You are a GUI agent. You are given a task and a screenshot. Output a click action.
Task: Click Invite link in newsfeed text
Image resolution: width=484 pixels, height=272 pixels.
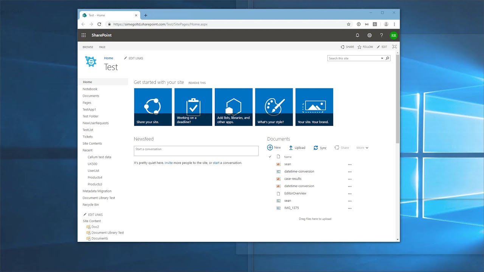[x=169, y=163]
